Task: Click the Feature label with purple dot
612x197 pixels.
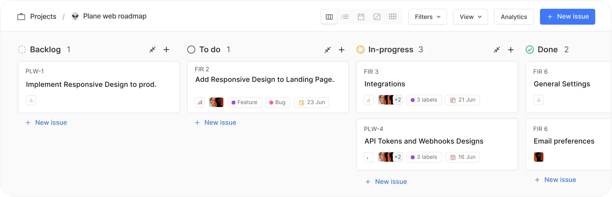Action: click(244, 102)
